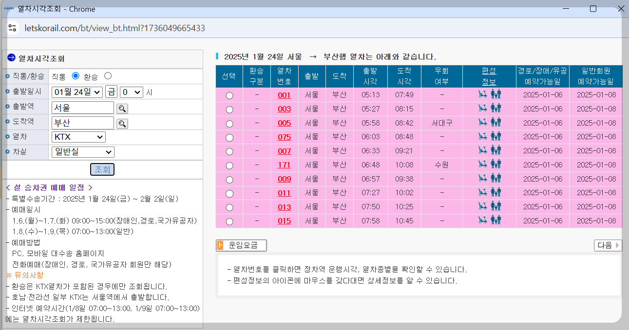Open train number 009 link

(284, 179)
